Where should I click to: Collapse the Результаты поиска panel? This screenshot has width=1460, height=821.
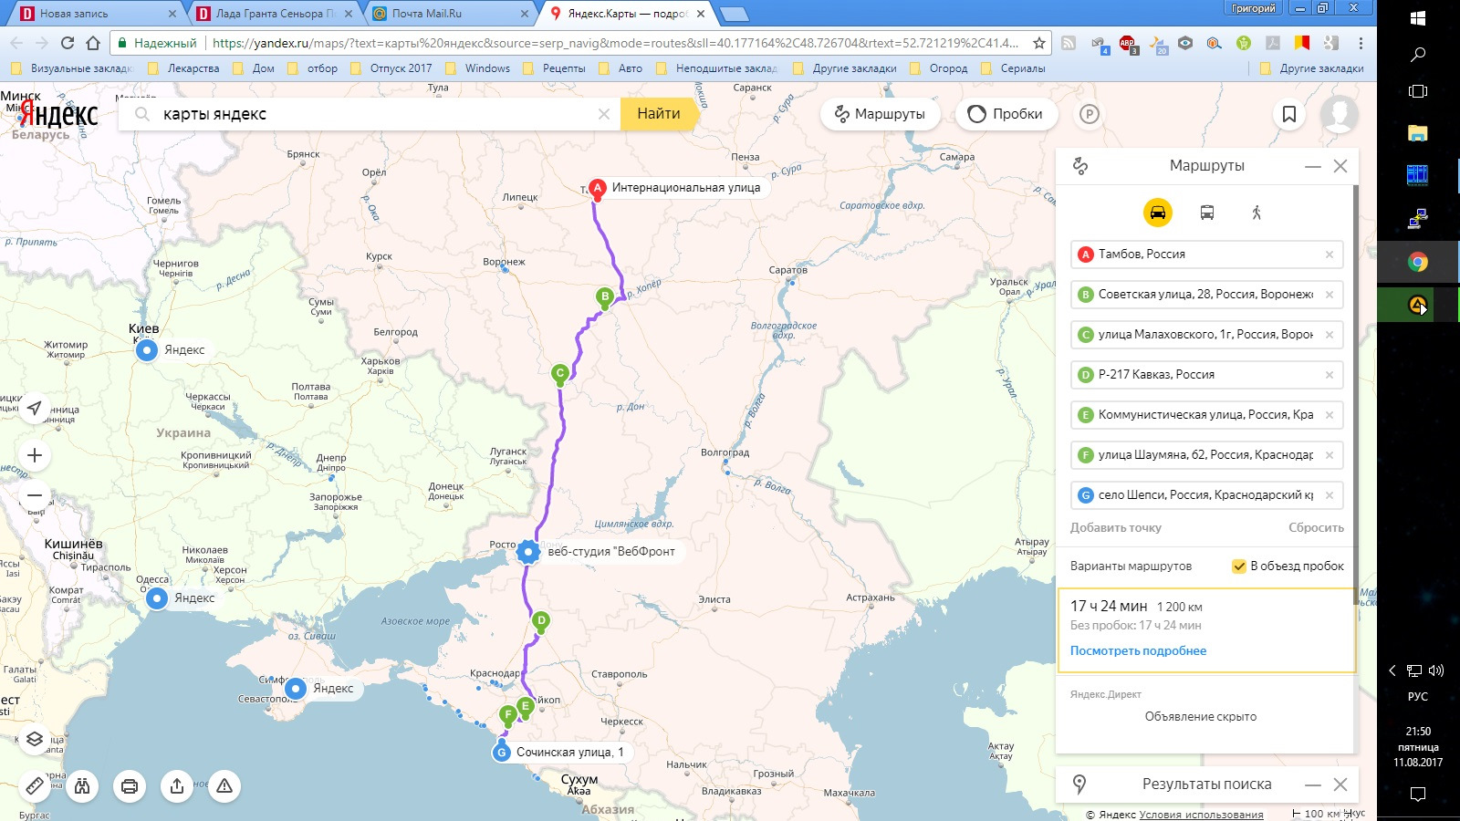point(1313,785)
